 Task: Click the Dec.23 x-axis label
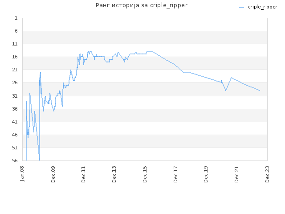click(x=267, y=174)
